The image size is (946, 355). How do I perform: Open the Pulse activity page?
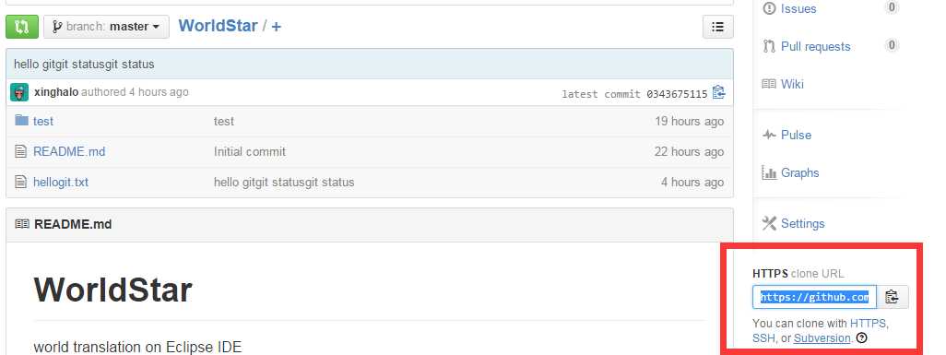click(x=795, y=135)
